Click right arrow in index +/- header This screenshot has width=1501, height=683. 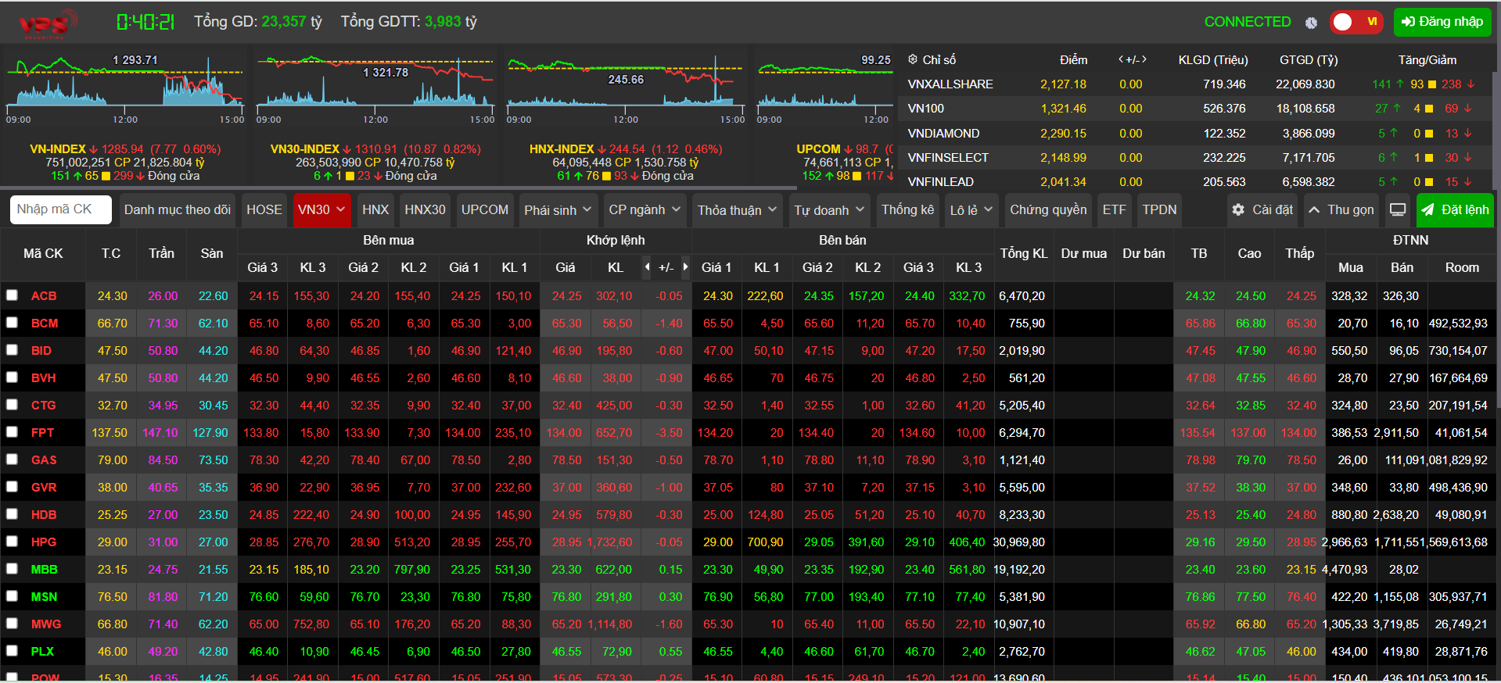1144,59
